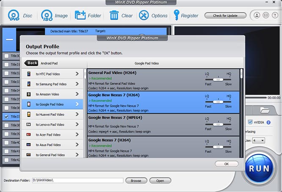
Task: Expand the HTC Pad Video chevron
Action: [x=77, y=74]
